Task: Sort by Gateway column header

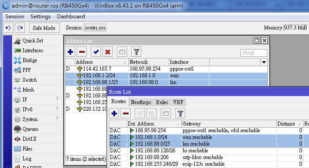Action: 229,124
